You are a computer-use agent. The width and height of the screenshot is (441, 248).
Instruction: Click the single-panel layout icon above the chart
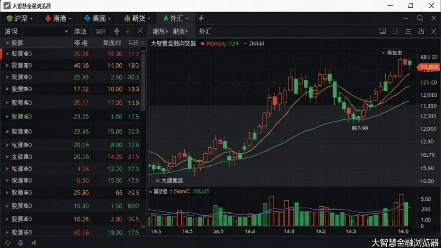point(382,31)
